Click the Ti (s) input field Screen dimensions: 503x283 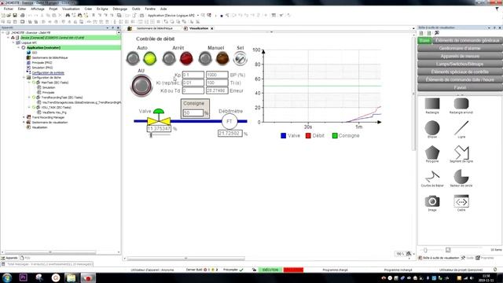[217, 83]
